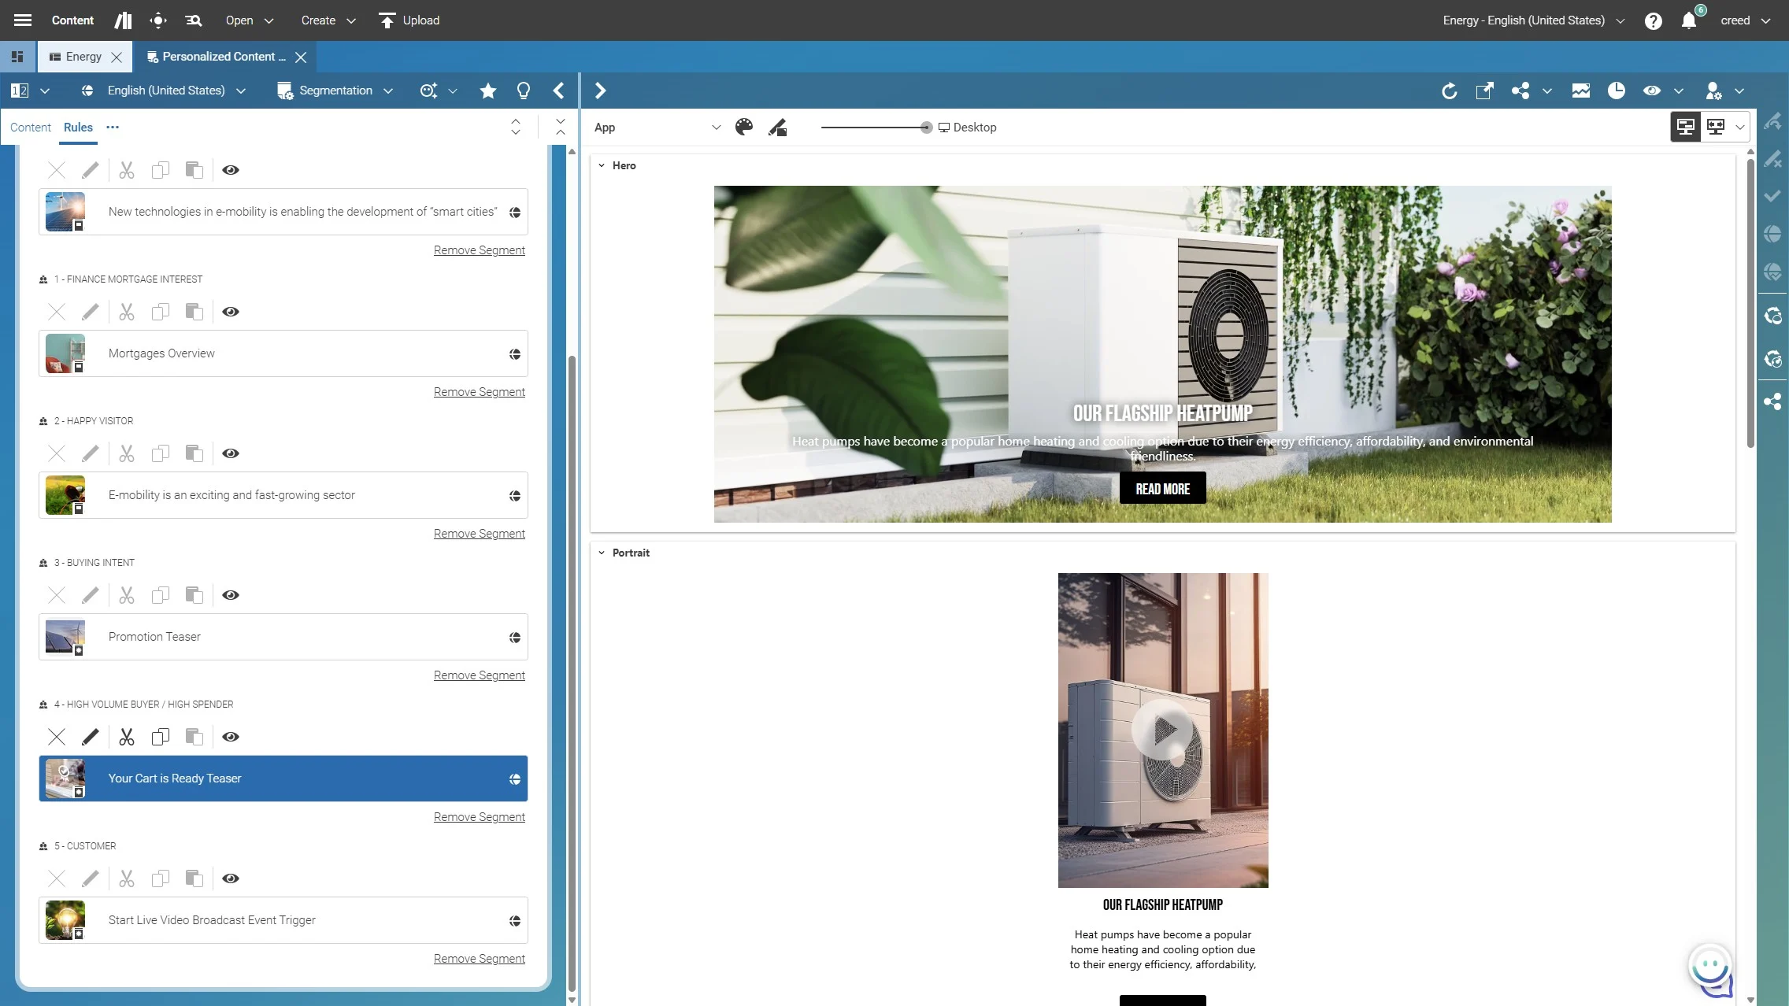This screenshot has width=1789, height=1006.
Task: Toggle eye icon for Customer segment
Action: (231, 878)
